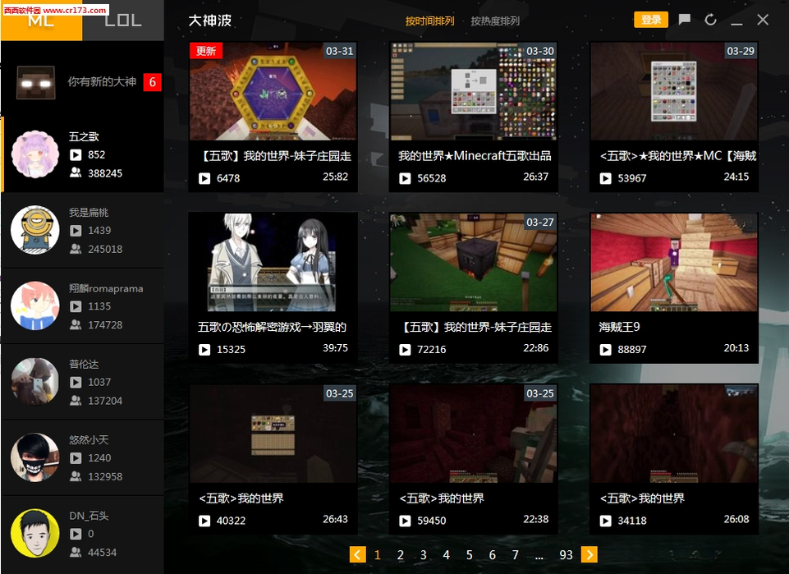Click 我是扁桃 followers icon showing 245018
789x574 pixels.
[x=76, y=249]
